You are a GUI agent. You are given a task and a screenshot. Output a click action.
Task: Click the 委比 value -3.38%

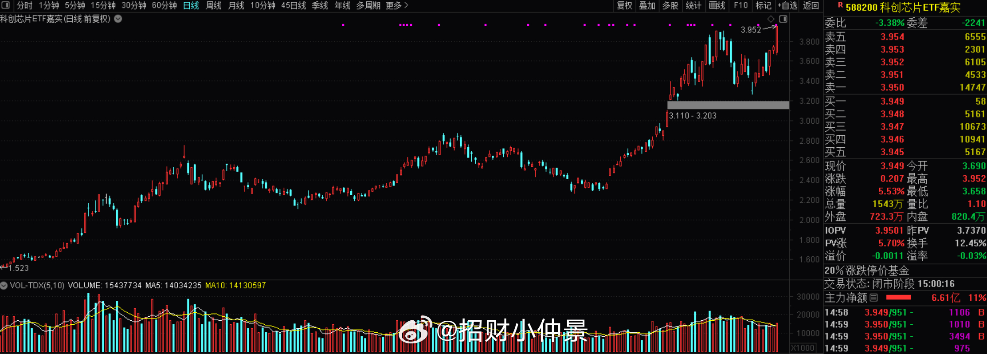(889, 23)
